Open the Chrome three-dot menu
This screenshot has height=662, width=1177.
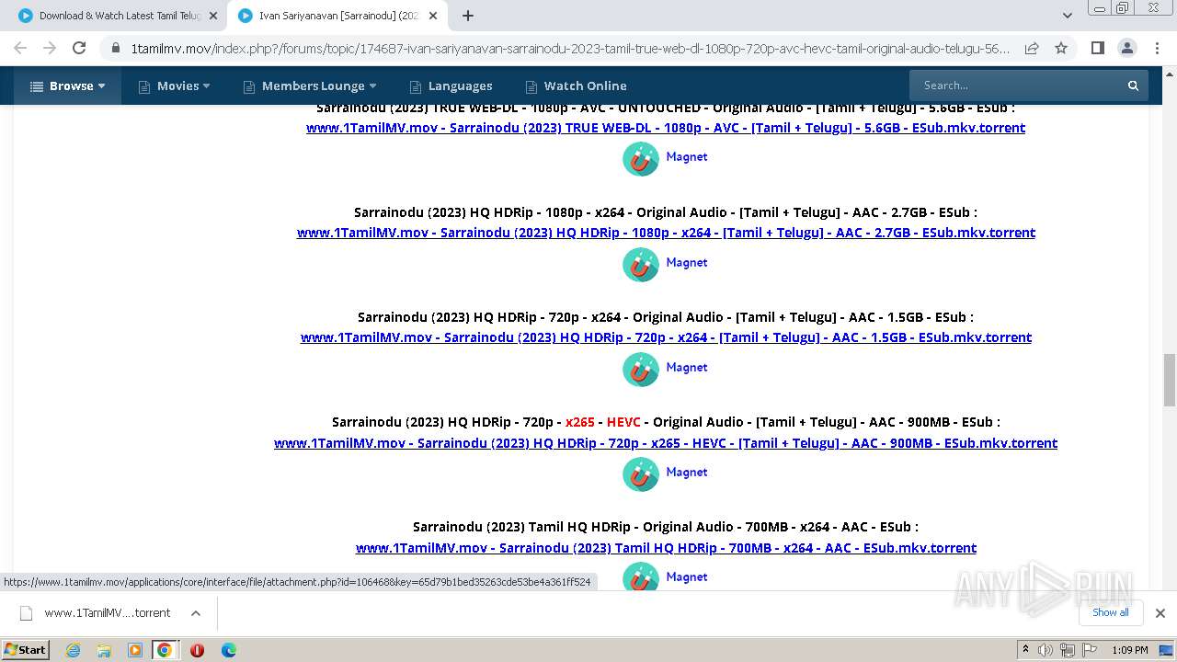coord(1156,48)
